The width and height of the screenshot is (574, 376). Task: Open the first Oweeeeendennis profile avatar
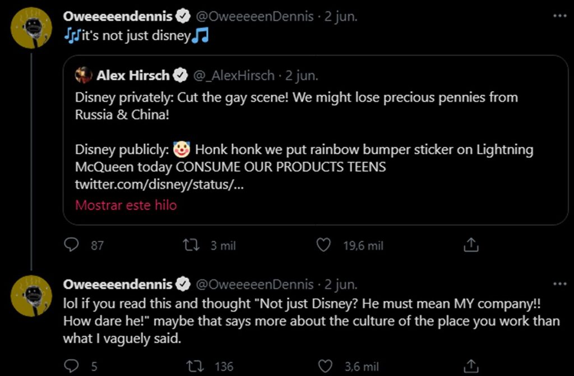click(x=33, y=27)
